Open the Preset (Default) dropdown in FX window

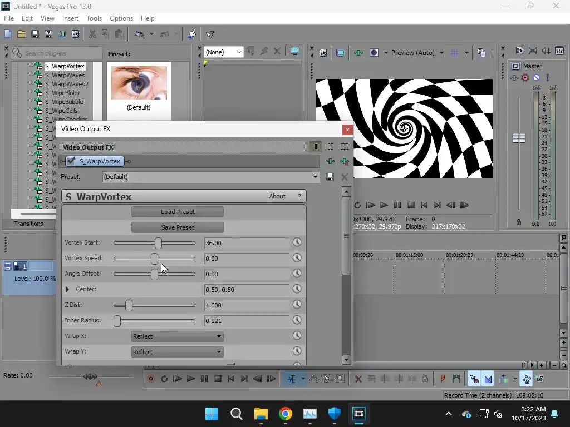click(x=316, y=177)
